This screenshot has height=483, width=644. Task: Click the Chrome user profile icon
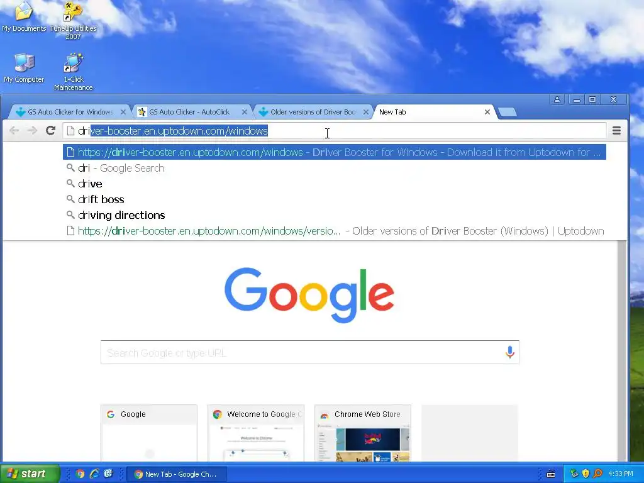[557, 99]
